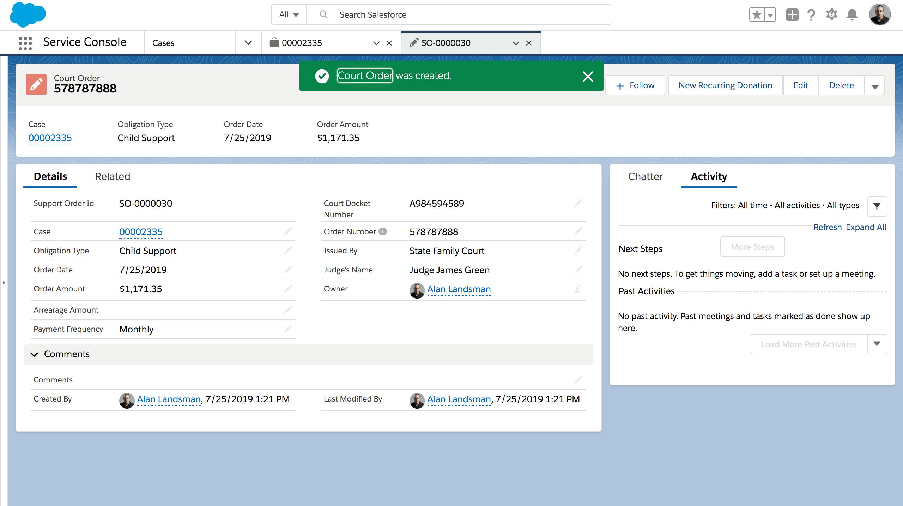This screenshot has height=506, width=903.
Task: Dismiss the Court Order created toast
Action: (588, 76)
